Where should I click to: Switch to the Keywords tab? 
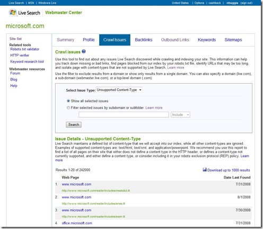coord(207,40)
